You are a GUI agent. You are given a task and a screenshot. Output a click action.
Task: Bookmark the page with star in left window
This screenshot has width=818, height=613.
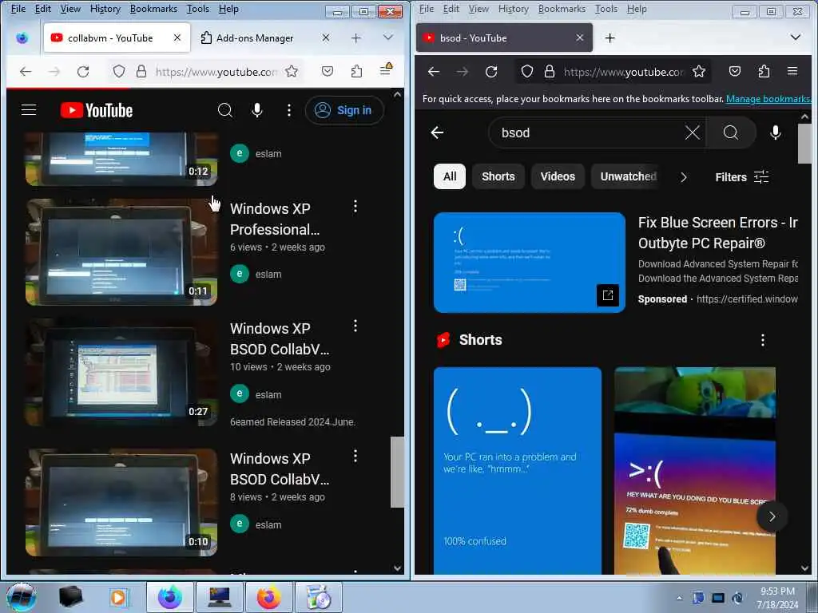292,71
